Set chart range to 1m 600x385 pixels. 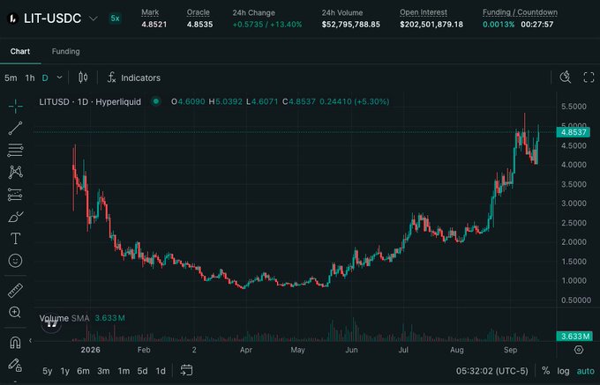click(124, 371)
